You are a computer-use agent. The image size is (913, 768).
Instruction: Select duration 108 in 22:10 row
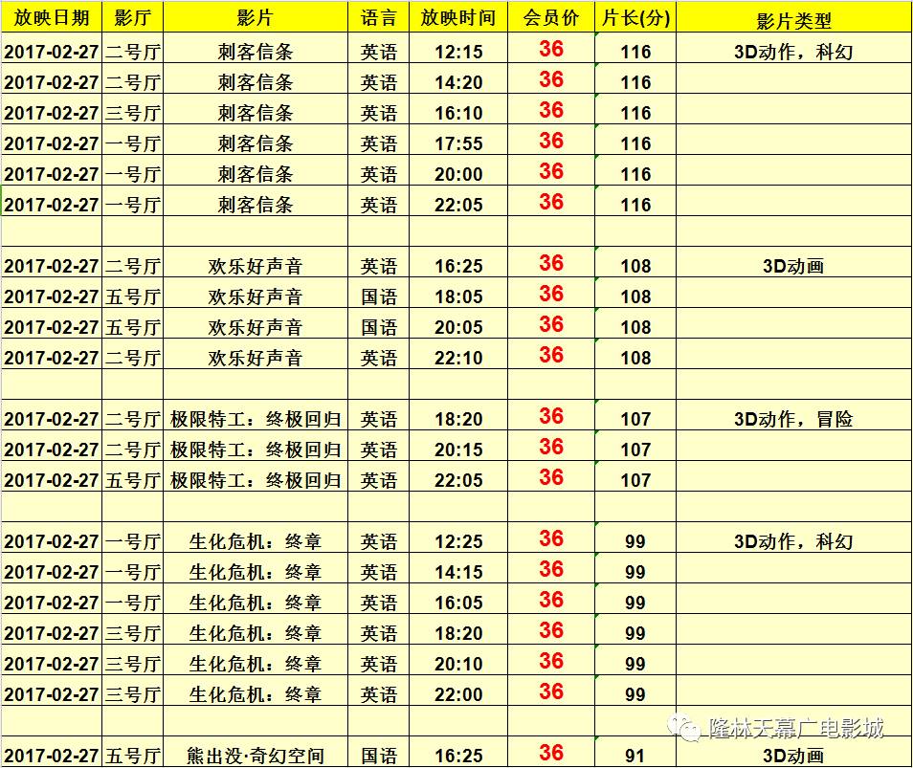tap(635, 355)
